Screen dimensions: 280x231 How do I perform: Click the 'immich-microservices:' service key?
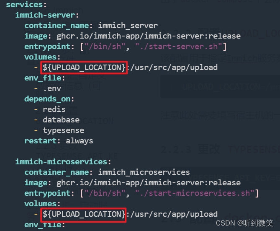63,162
